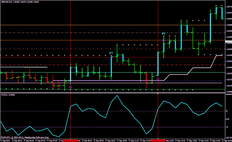
Task: Click the 17 Sep 10:15 time label
Action: point(111,140)
